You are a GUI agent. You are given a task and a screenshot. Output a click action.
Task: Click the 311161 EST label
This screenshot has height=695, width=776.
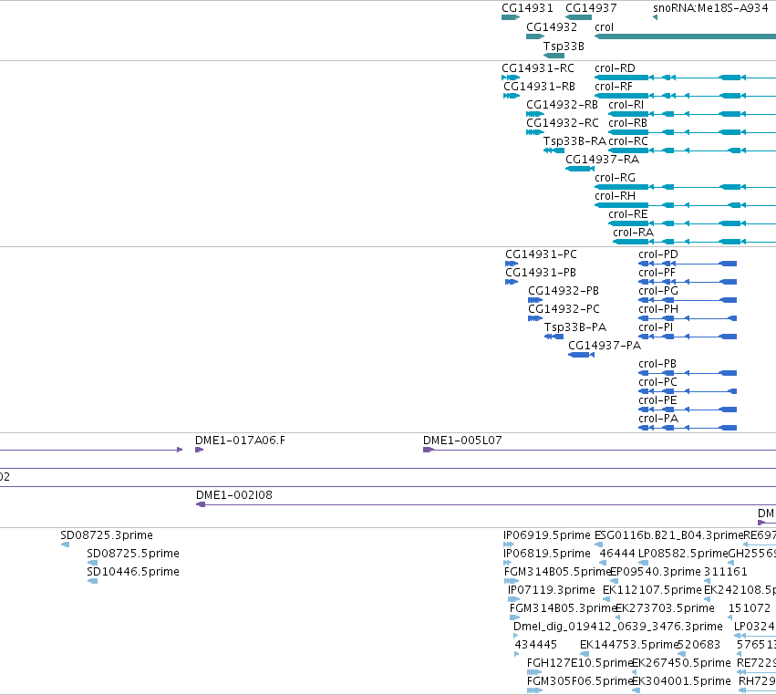click(x=726, y=572)
